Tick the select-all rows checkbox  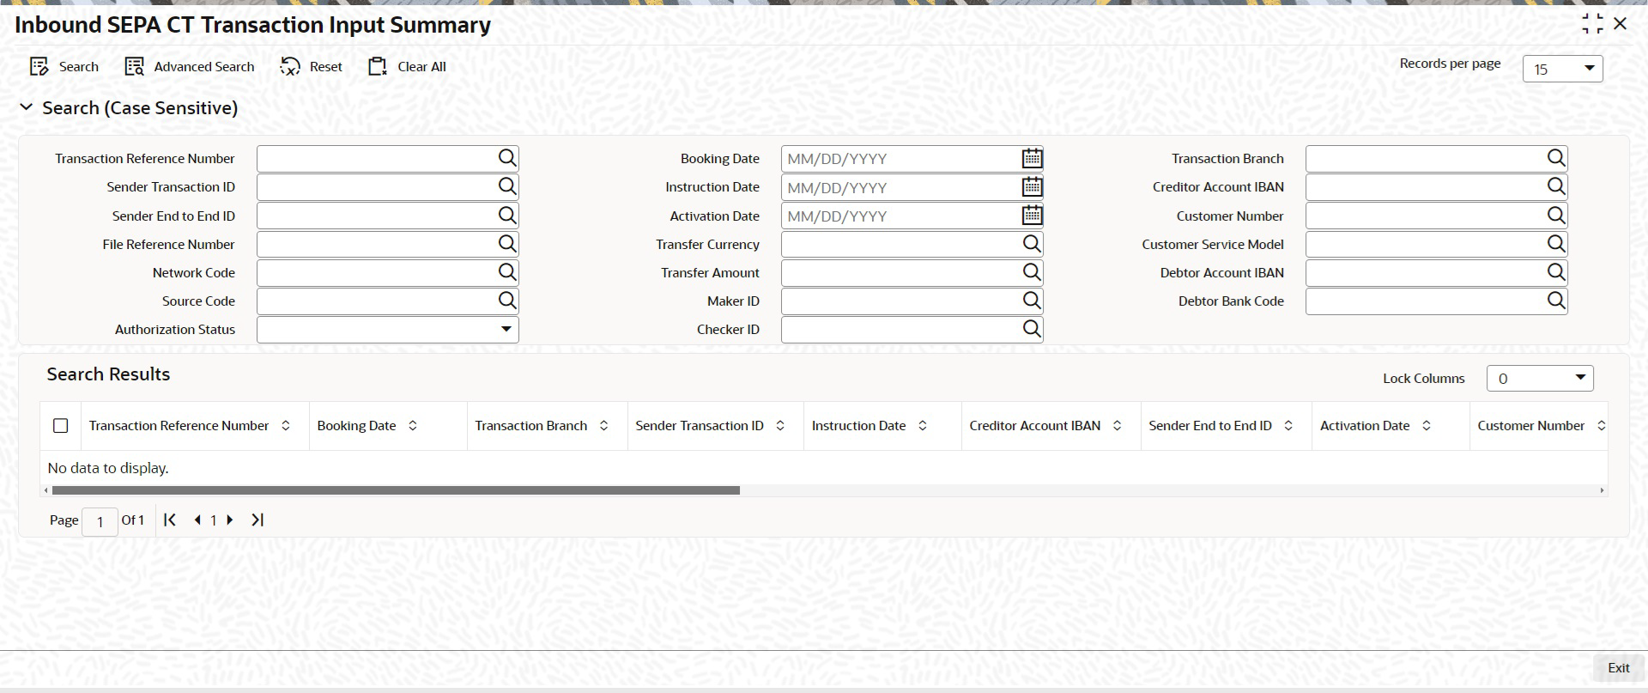tap(61, 426)
